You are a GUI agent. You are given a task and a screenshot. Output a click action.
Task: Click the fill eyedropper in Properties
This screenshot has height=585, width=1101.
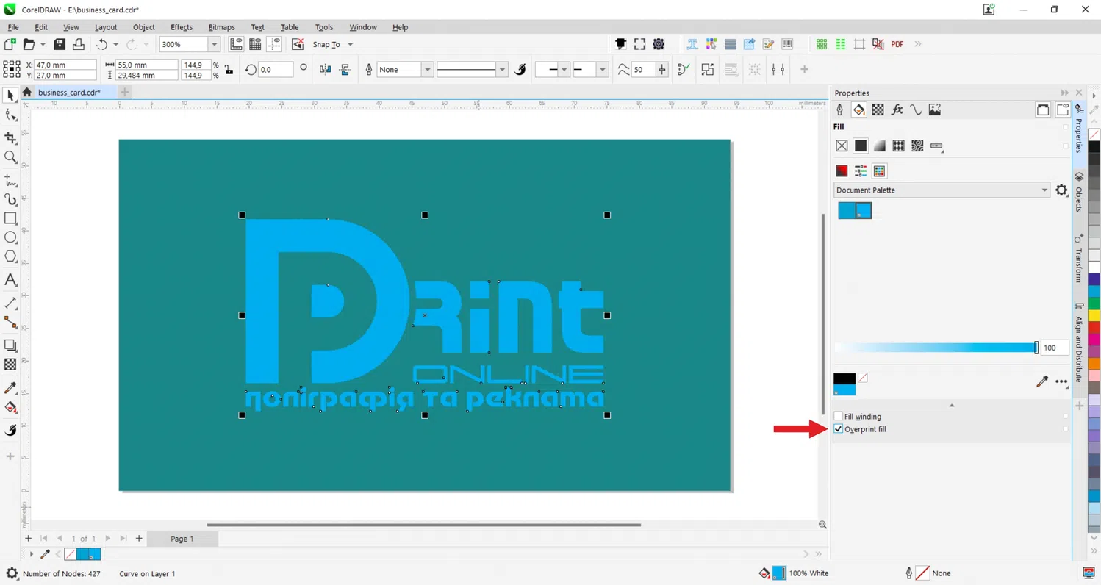pyautogui.click(x=1041, y=381)
